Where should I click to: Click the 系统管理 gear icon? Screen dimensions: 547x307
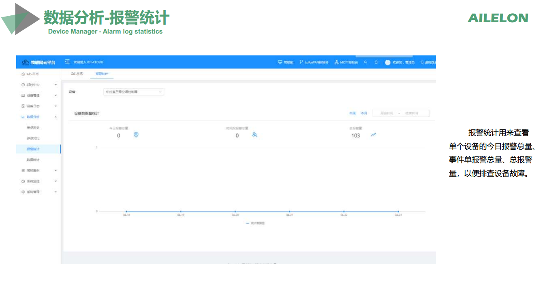tap(23, 192)
